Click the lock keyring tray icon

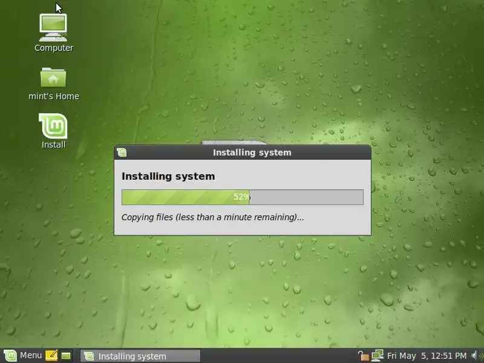[363, 356]
